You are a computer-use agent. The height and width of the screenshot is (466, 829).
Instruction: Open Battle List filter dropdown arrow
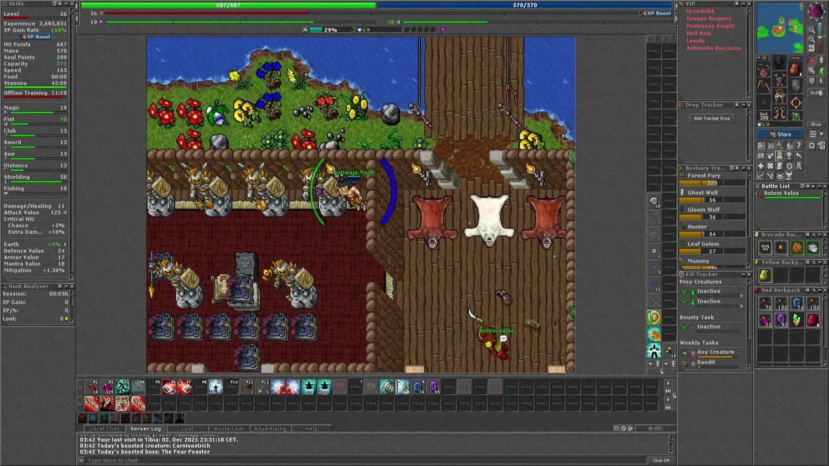click(813, 186)
